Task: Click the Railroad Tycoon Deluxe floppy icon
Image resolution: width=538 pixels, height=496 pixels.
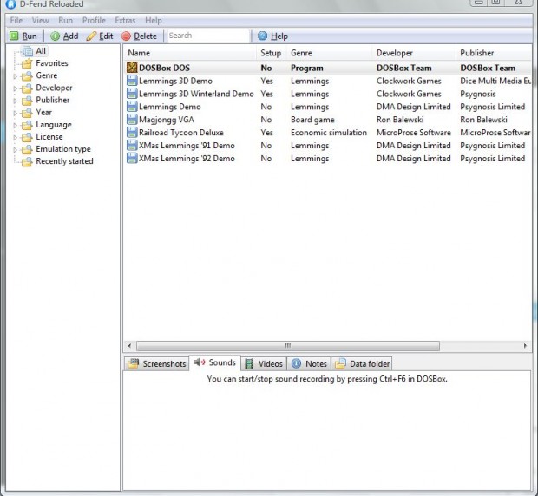Action: click(132, 133)
